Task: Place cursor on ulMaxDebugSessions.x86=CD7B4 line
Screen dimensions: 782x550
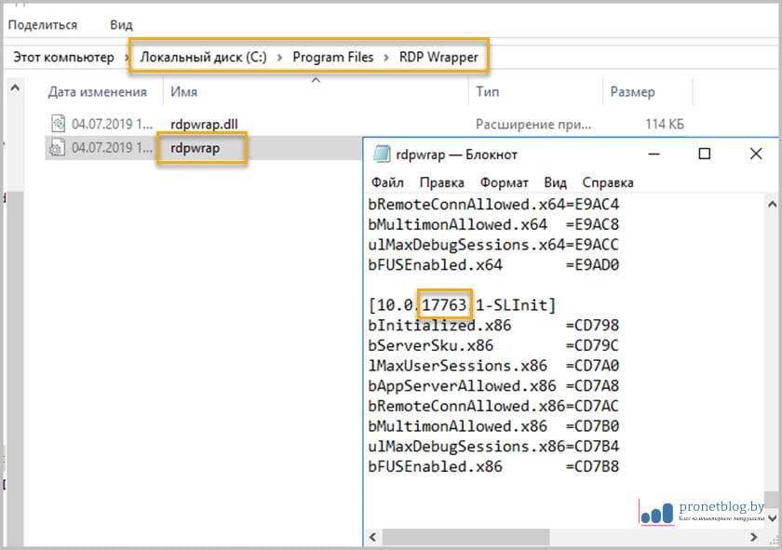Action: (x=493, y=447)
